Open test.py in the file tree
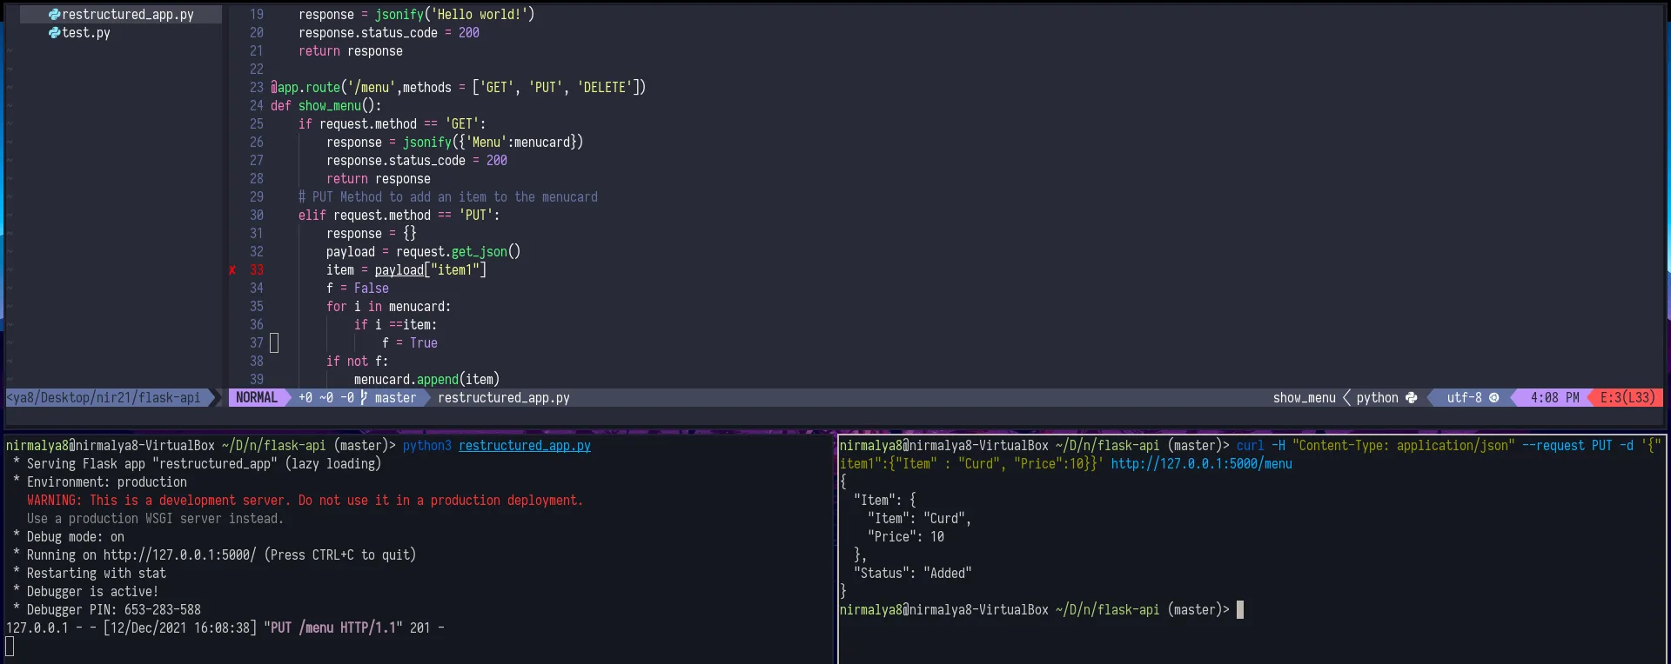This screenshot has height=664, width=1671. (x=85, y=33)
